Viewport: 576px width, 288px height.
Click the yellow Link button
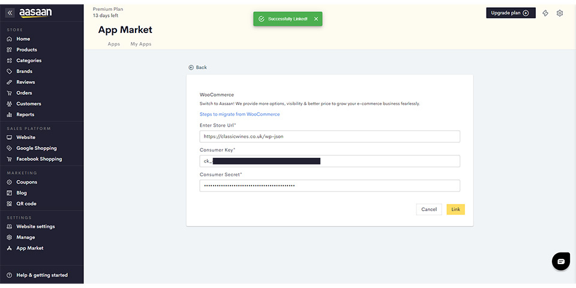(x=455, y=209)
